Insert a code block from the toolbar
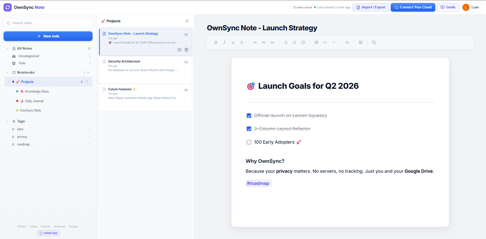Screen dimensions: 486x239 (x=325, y=42)
